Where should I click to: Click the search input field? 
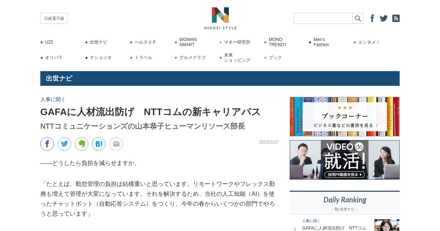coord(323,18)
